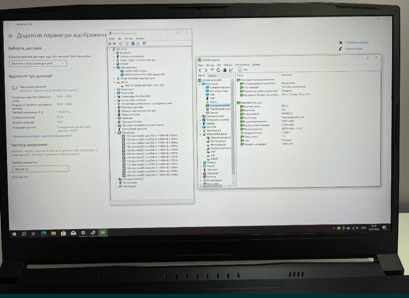The image size is (409, 298).
Task: Click the Звіт report icon in AIDA64
Action: click(240, 70)
